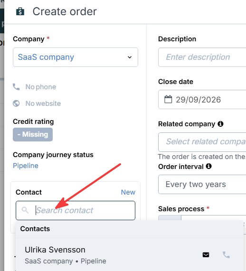Click the info icon next to Related company
246x271 pixels.
coord(220,124)
